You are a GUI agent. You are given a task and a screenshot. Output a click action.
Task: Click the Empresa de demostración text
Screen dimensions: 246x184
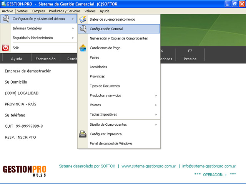tap(28, 71)
